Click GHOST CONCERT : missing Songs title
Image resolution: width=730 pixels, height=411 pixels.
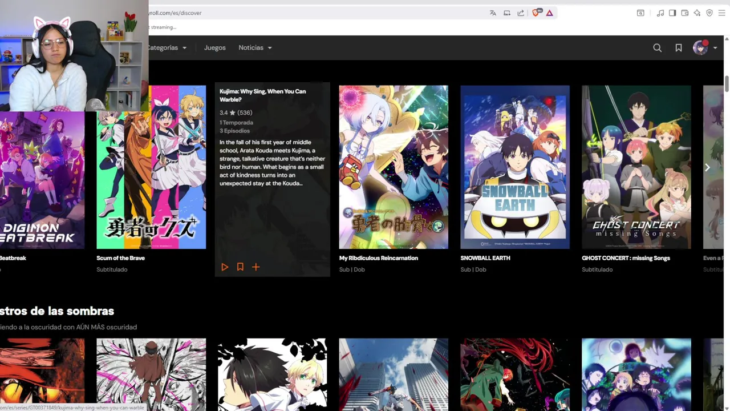(626, 258)
